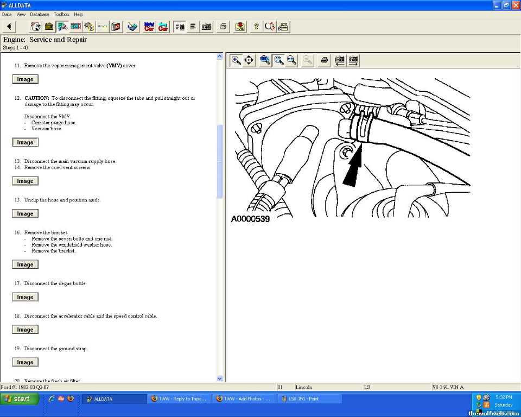Click the New Car toolbar icon

pyautogui.click(x=149, y=27)
